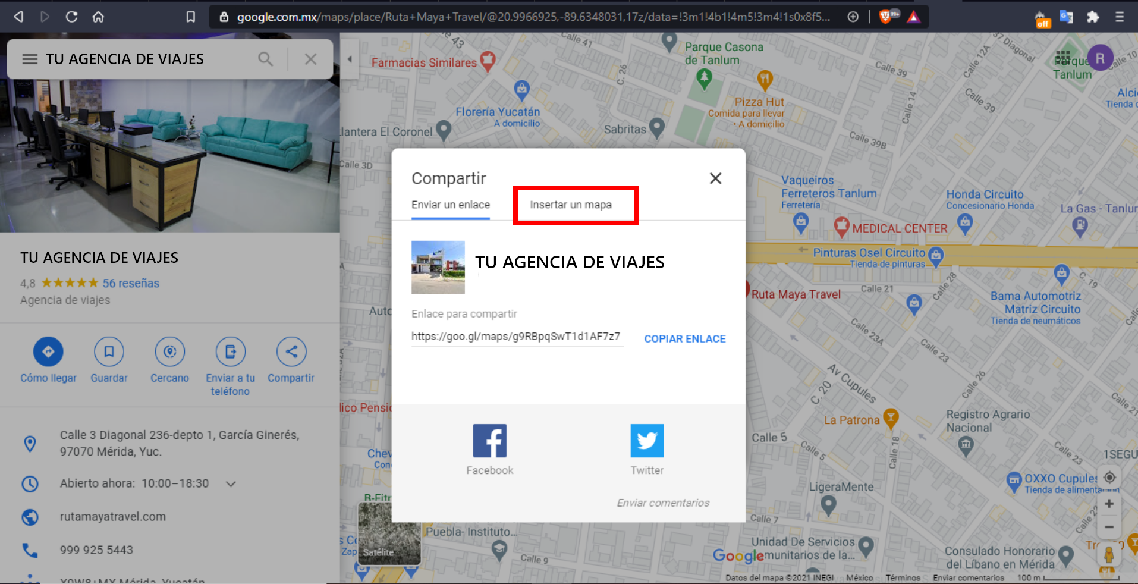
Task: Click the Compartir share icon
Action: click(x=291, y=351)
